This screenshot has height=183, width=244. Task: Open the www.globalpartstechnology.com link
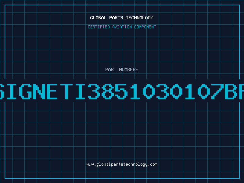click(x=122, y=164)
